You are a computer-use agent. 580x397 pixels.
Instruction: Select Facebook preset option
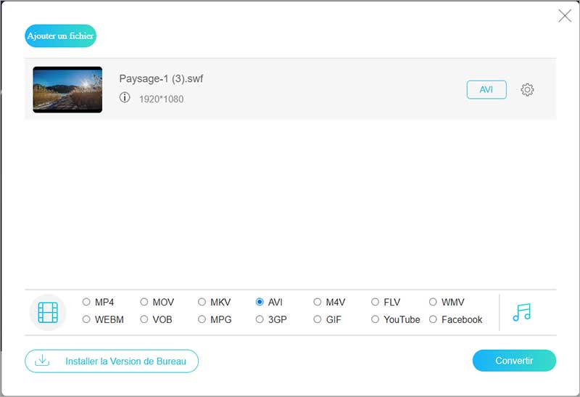point(434,319)
